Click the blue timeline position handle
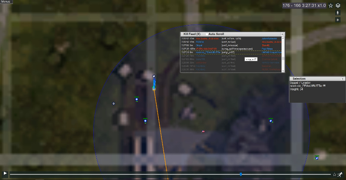The image size is (346, 180). tap(241, 174)
